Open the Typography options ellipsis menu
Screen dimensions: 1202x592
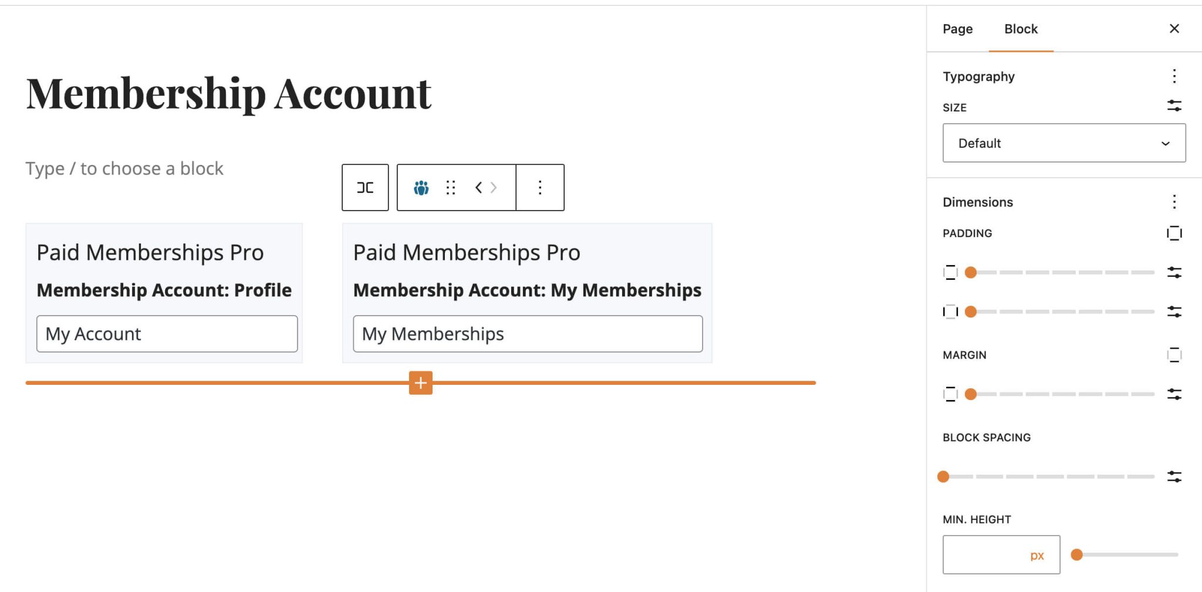tap(1174, 76)
